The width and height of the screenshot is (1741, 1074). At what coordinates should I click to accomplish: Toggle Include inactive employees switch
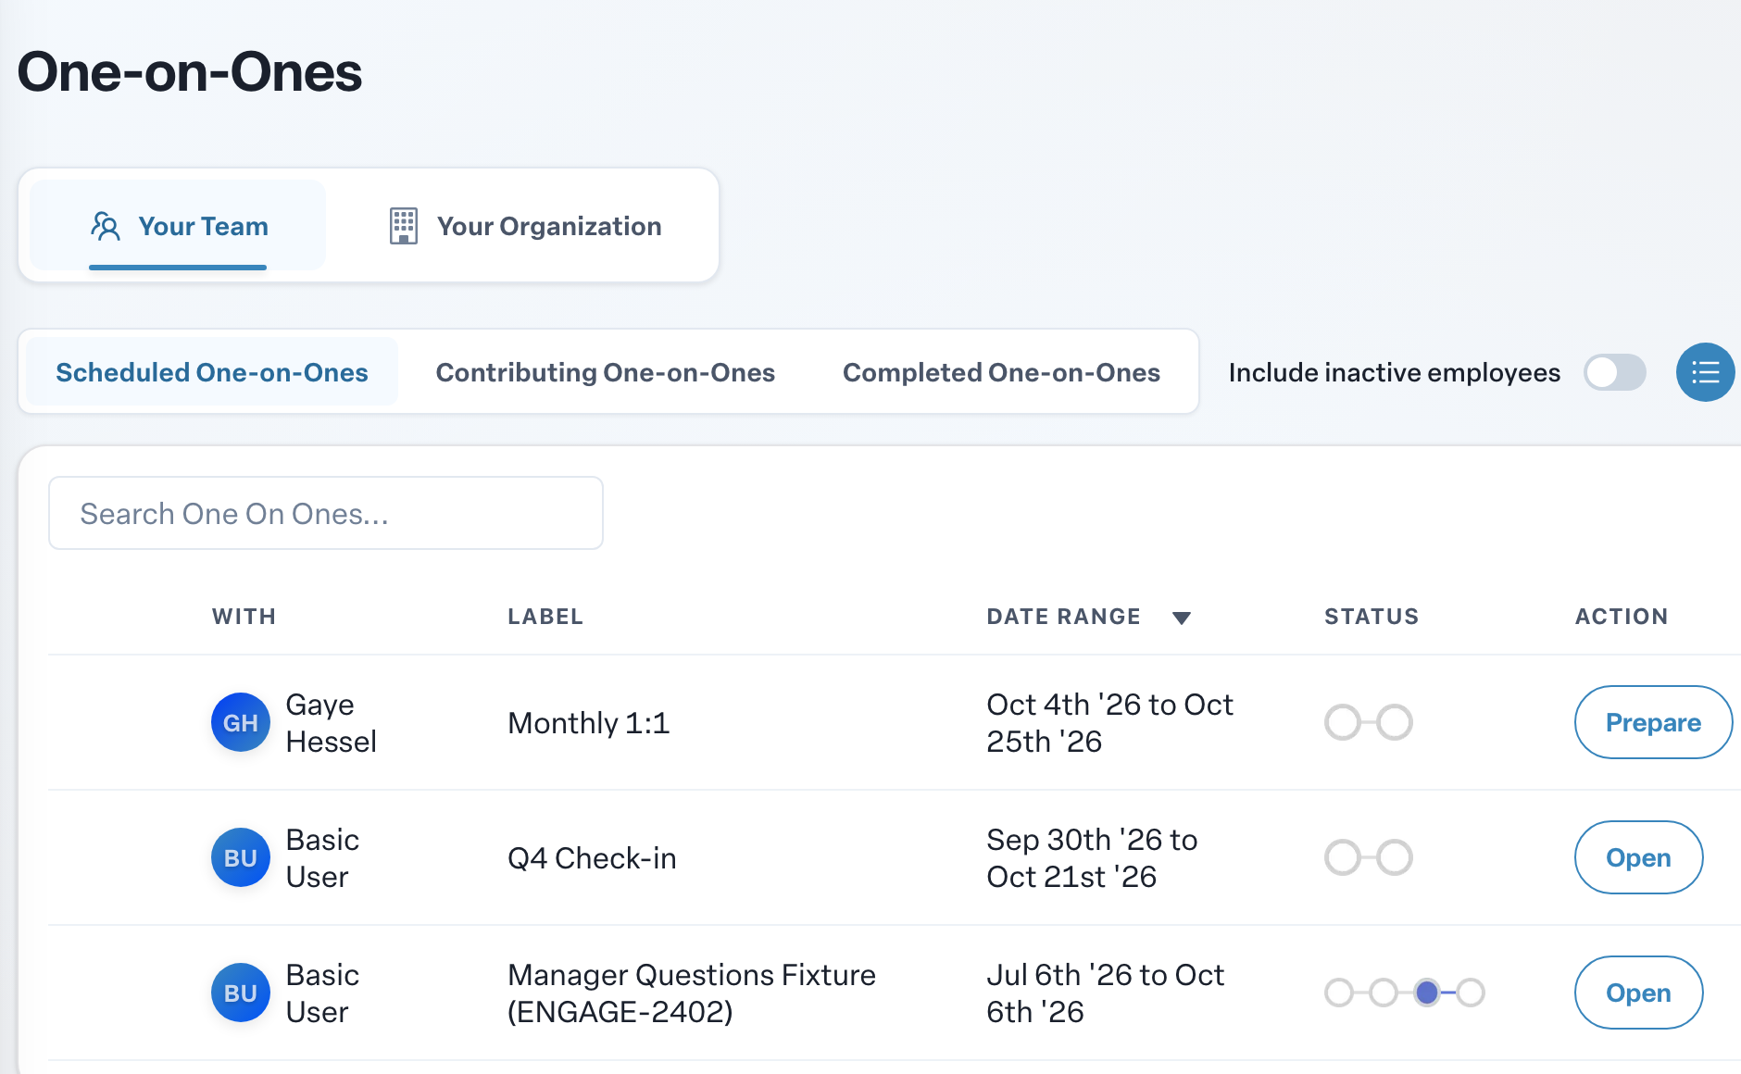point(1614,372)
